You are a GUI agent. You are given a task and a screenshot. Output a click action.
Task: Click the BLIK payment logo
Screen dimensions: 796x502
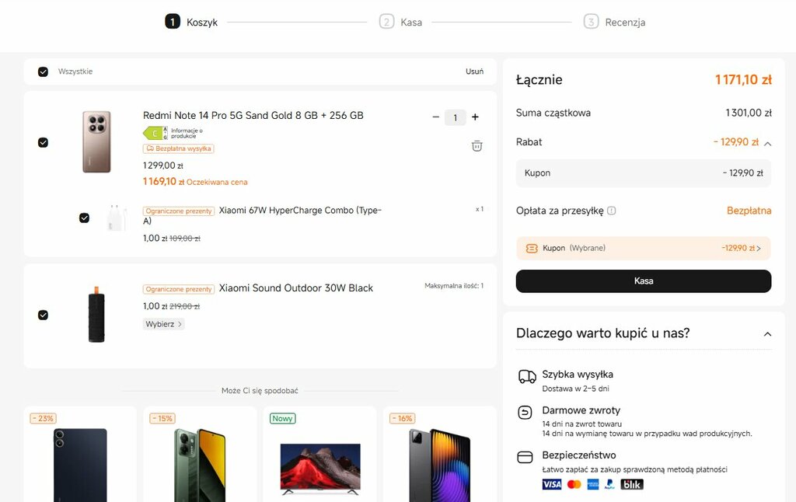point(632,484)
